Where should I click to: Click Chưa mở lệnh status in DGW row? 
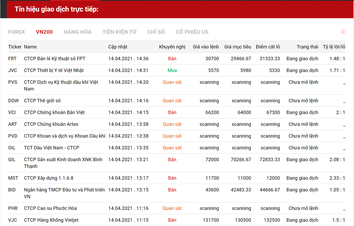pyautogui.click(x=303, y=101)
